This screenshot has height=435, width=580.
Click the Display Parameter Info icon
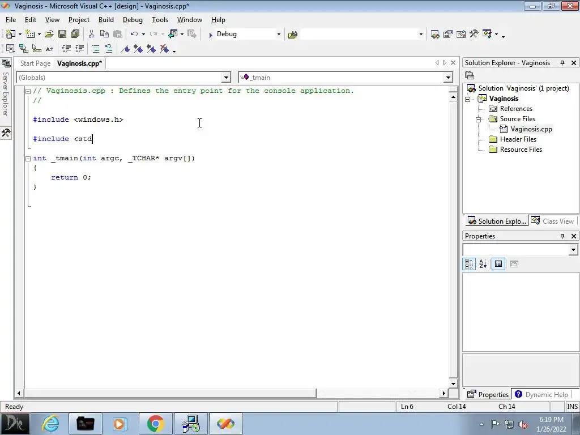pos(24,49)
